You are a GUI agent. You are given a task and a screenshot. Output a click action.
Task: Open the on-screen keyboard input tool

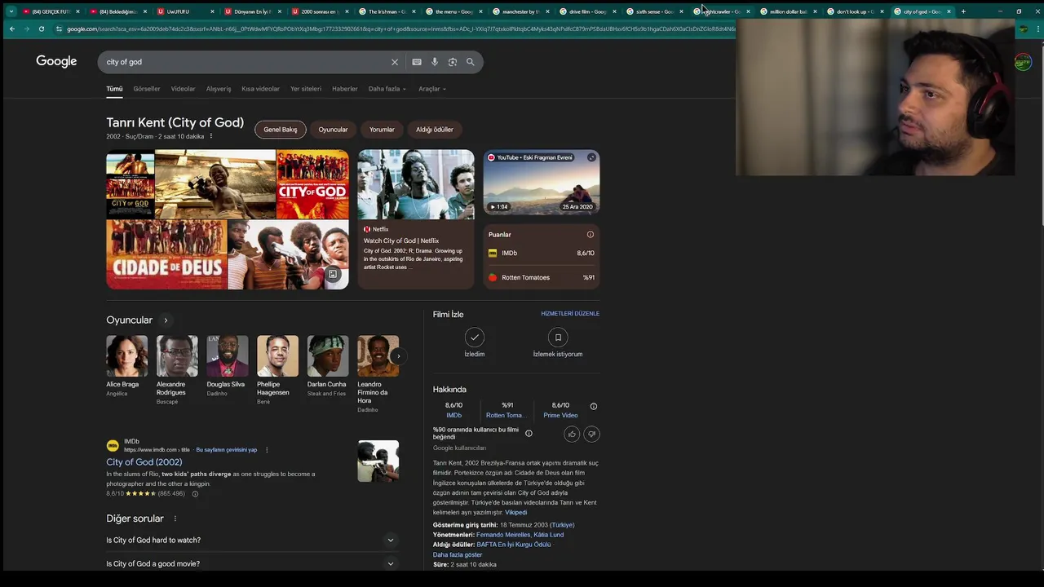(x=417, y=62)
